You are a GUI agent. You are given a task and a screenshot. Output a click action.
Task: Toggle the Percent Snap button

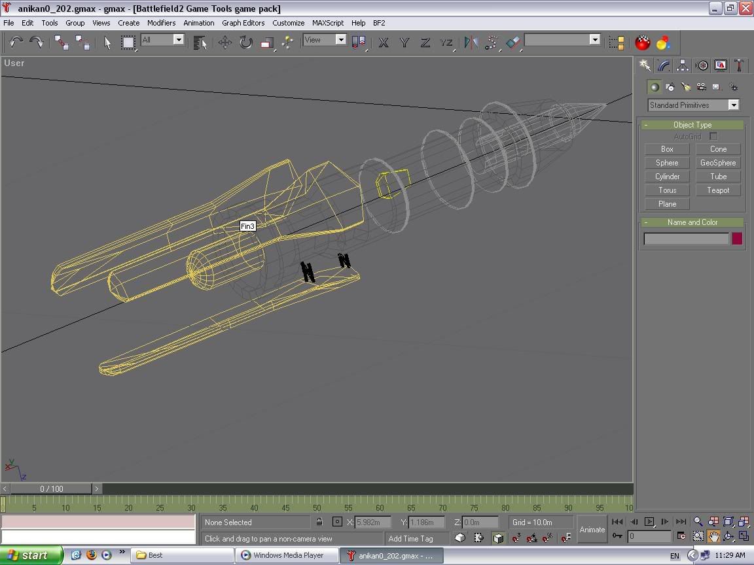[x=548, y=538]
